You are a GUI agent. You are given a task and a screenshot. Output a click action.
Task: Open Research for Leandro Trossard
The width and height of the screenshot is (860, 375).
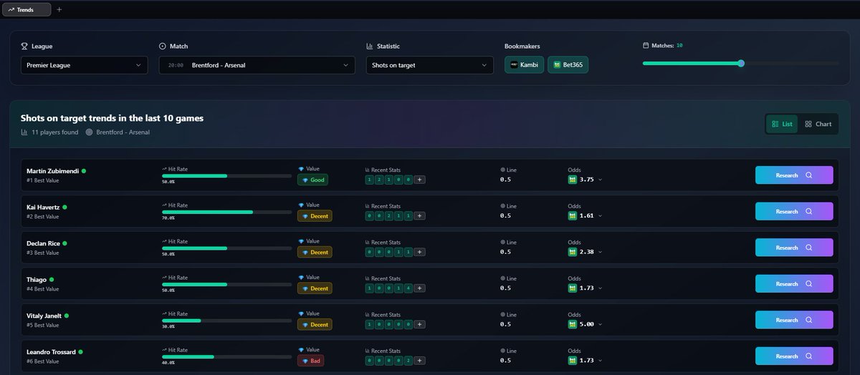click(794, 356)
